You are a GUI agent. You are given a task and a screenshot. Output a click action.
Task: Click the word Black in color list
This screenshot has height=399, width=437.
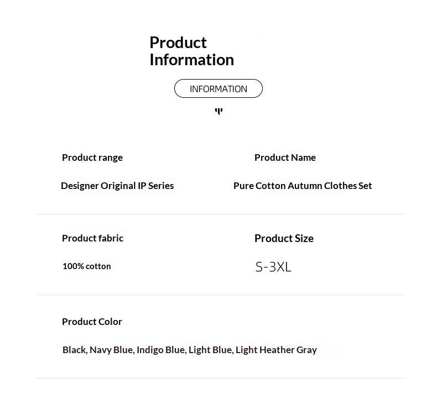pyautogui.click(x=74, y=350)
